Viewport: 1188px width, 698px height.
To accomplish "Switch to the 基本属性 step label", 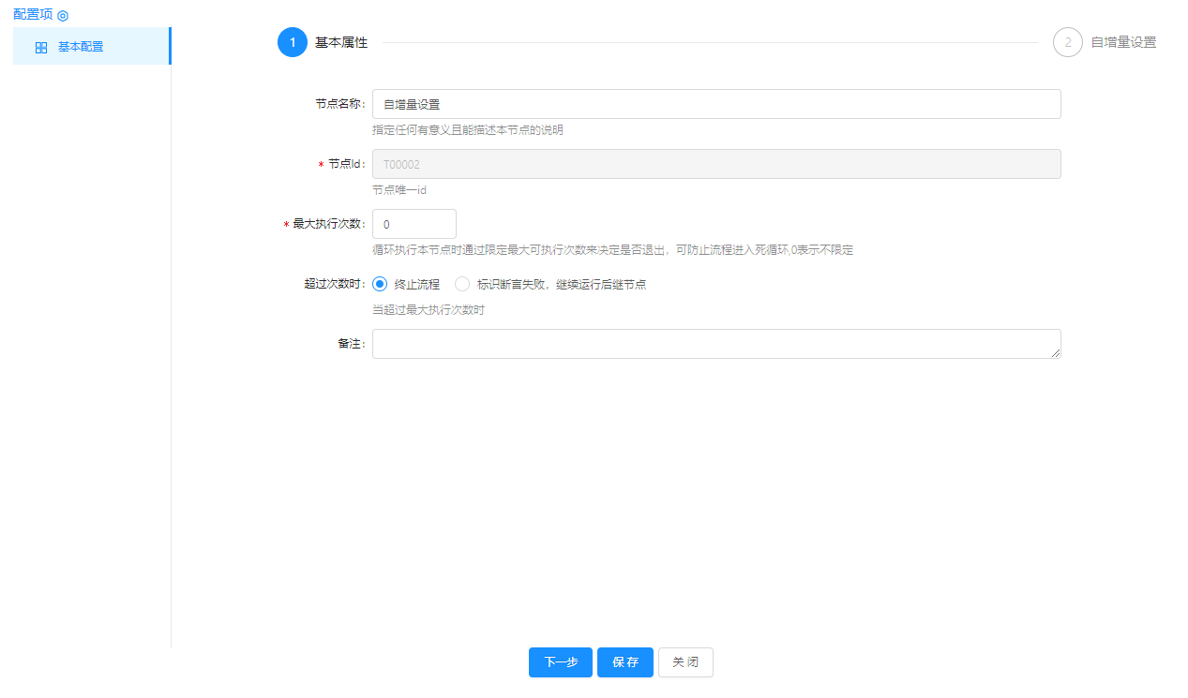I will click(341, 42).
